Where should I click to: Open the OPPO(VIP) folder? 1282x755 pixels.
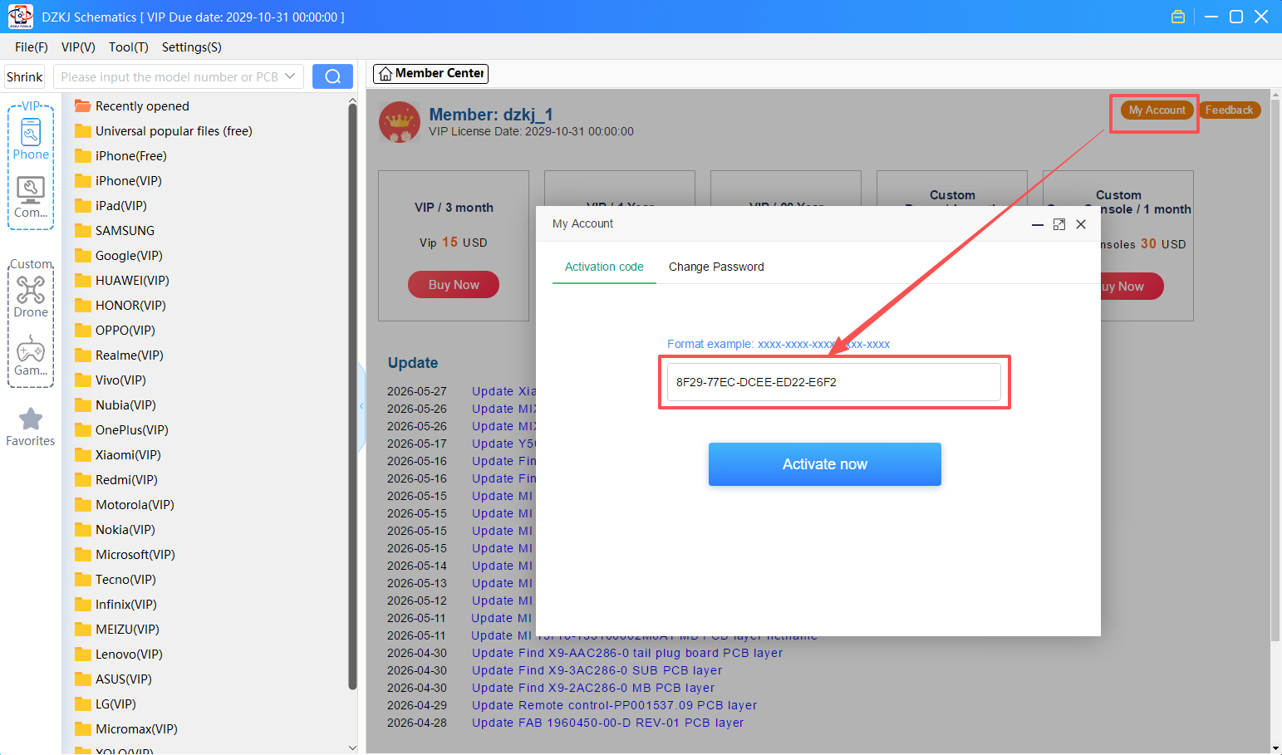[x=115, y=331]
